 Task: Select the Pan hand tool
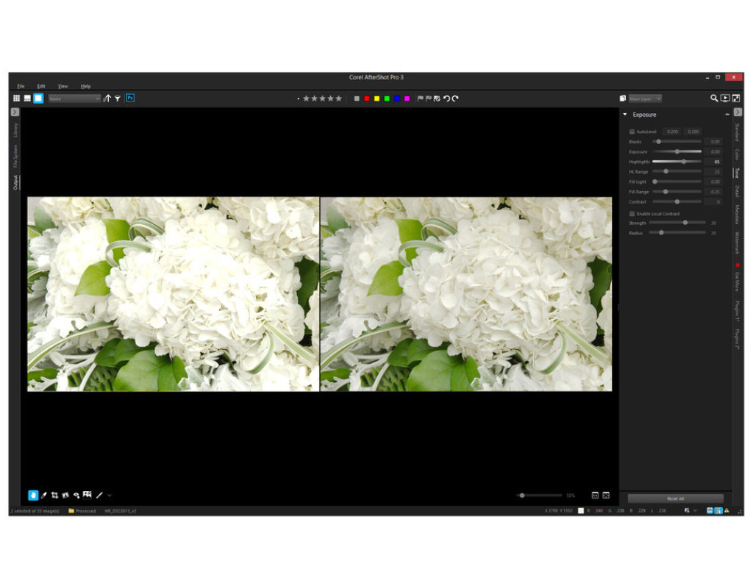[32, 495]
